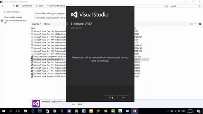Open taskbar Search magnifier
The width and height of the screenshot is (203, 114).
(x=11, y=111)
